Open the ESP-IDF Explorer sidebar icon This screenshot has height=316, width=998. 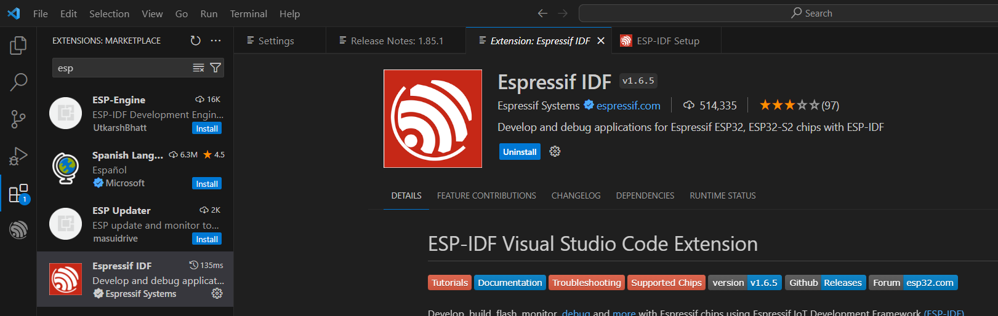[18, 230]
